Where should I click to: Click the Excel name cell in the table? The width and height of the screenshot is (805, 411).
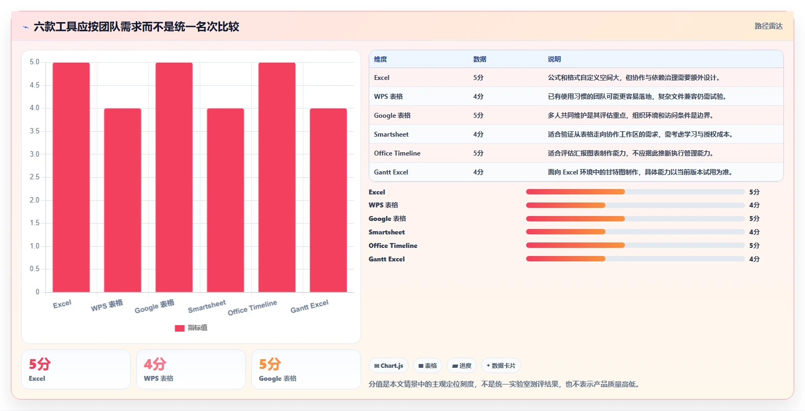(x=382, y=78)
